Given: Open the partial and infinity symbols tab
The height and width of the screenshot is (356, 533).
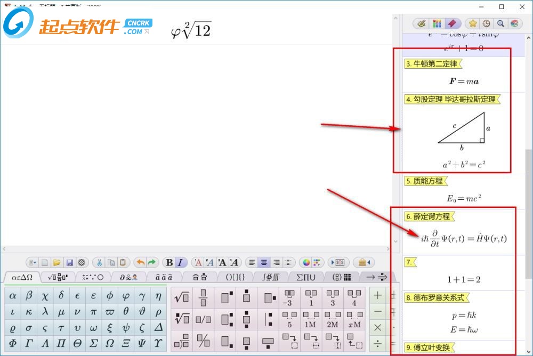Looking at the screenshot, I should tap(128, 278).
